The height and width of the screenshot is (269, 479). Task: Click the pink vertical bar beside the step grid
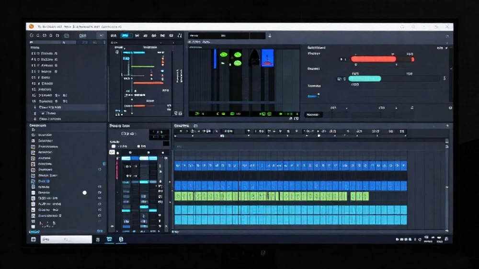pyautogui.click(x=117, y=168)
